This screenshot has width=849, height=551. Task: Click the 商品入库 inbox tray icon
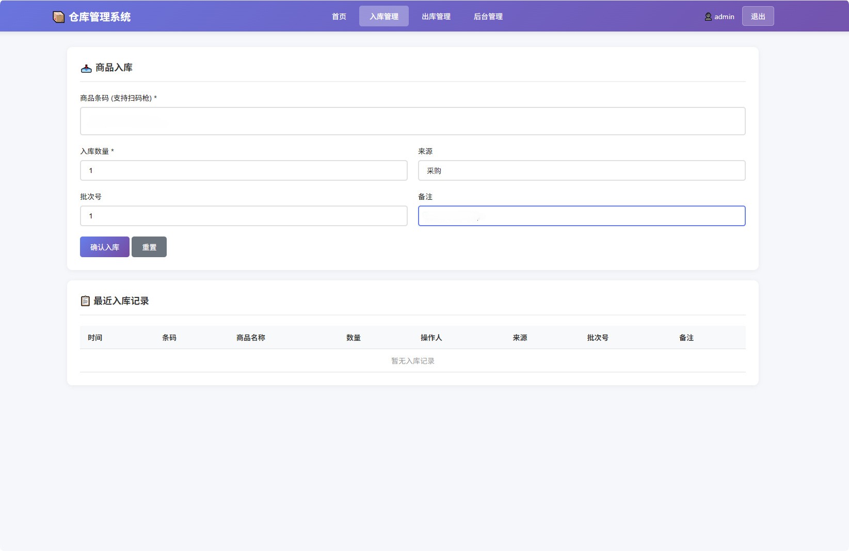point(86,68)
